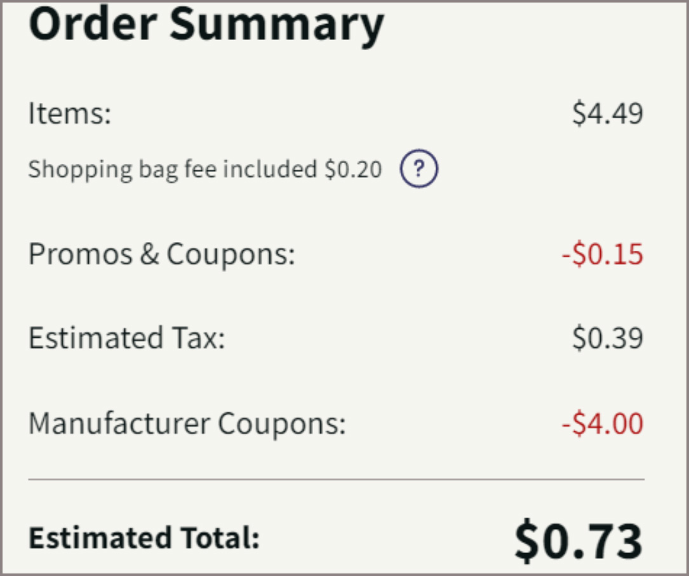
Task: Click the ampersand in 'Promos & Coupons'
Action: click(149, 255)
